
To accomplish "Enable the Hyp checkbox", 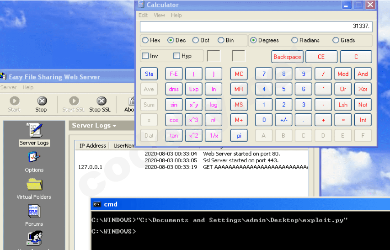I will [176, 56].
